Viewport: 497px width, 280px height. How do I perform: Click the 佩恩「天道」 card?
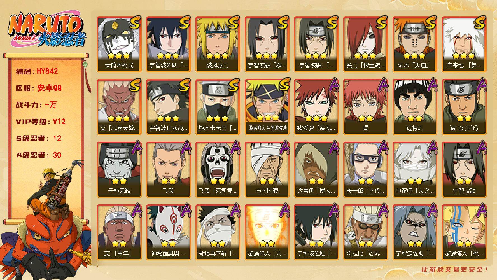(415, 44)
